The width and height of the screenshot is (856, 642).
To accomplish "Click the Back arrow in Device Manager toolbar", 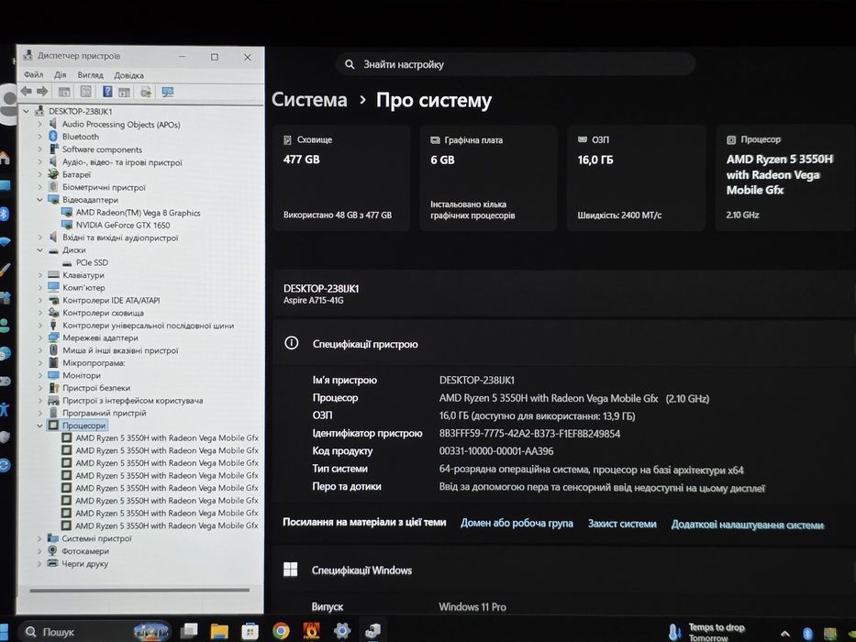I will pyautogui.click(x=26, y=92).
